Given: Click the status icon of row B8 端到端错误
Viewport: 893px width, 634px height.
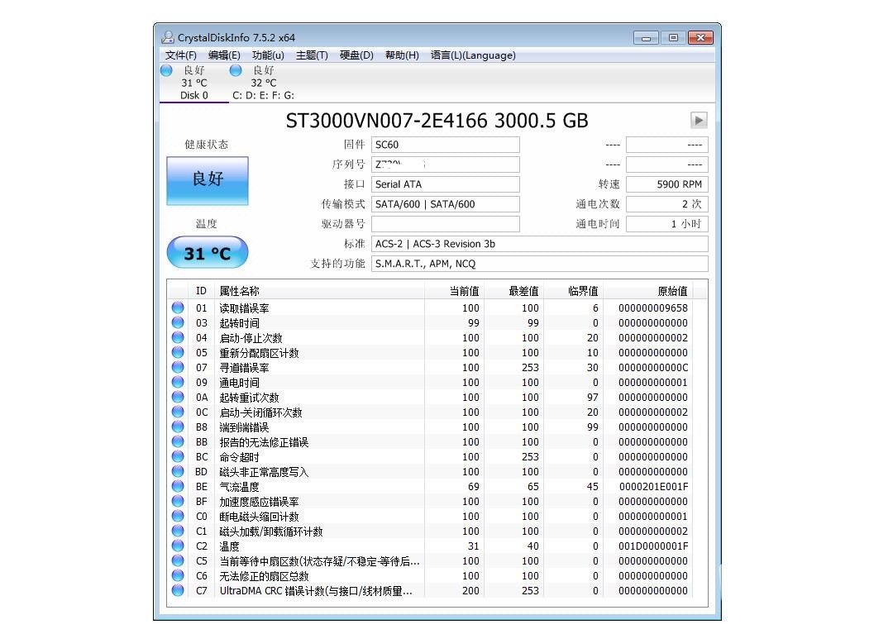Looking at the screenshot, I should pos(178,427).
